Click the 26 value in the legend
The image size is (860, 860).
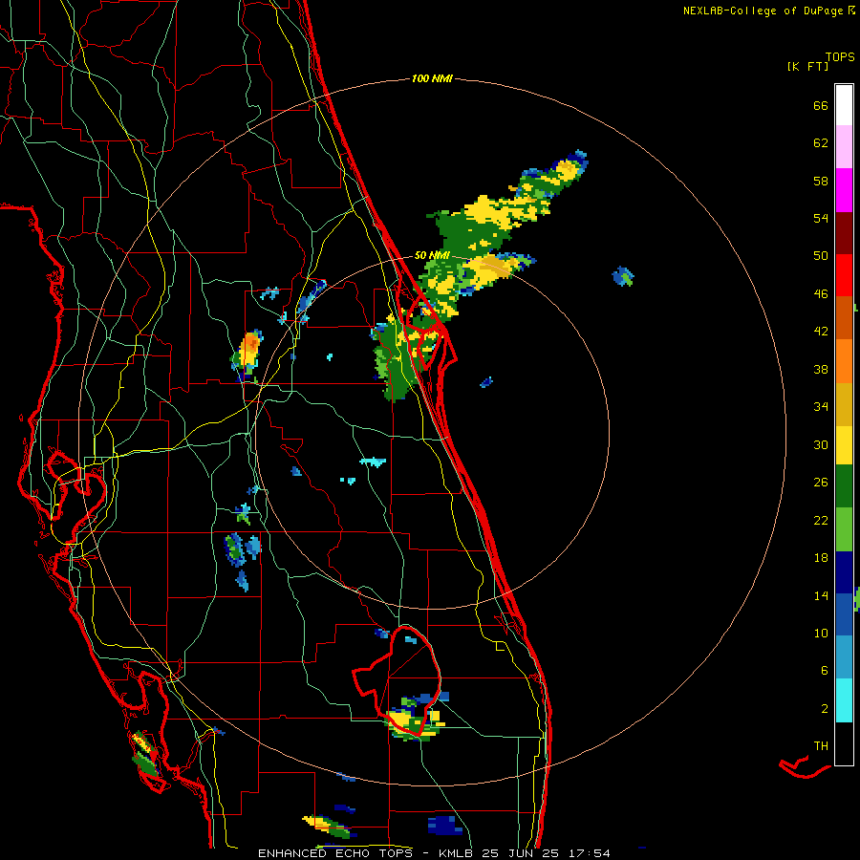click(x=821, y=483)
